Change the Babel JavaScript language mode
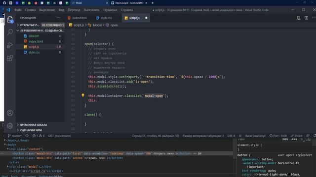This screenshot has height=177, width=316. (255, 136)
